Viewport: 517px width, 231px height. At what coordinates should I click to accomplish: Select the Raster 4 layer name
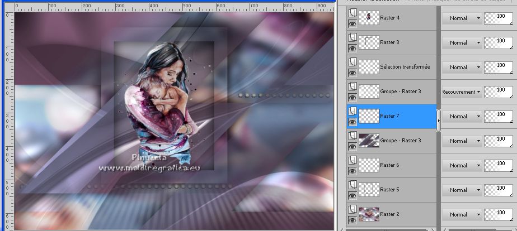click(390, 18)
